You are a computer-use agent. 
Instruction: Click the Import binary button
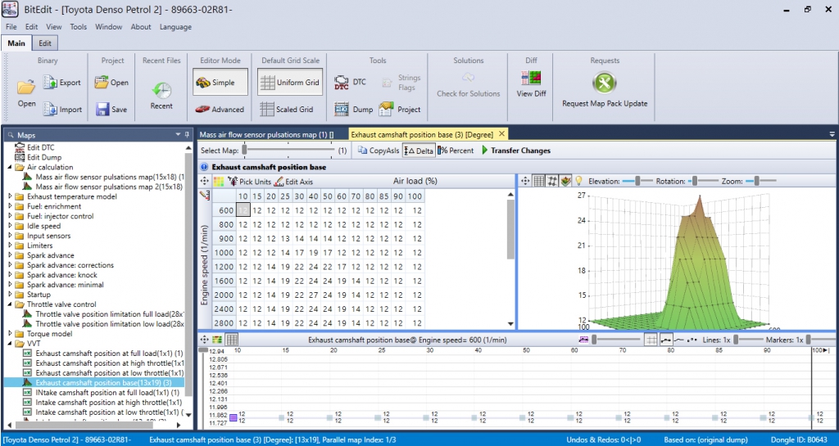[x=62, y=109]
